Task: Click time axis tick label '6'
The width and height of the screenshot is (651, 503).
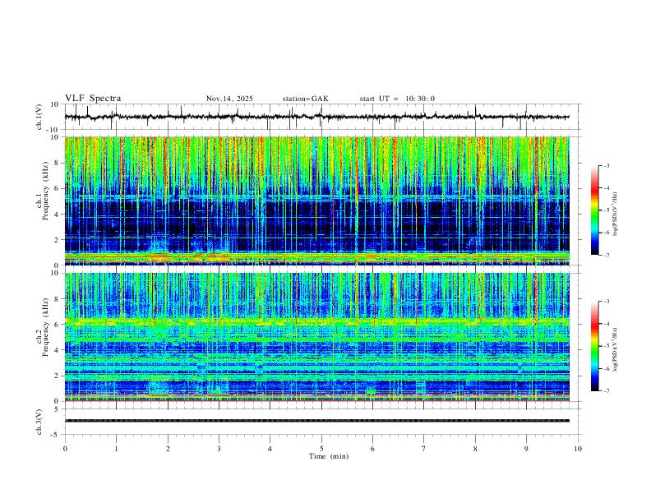Action: [372, 449]
